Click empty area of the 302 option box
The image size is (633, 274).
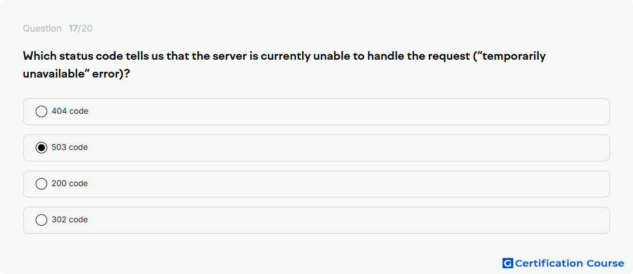[347, 221]
